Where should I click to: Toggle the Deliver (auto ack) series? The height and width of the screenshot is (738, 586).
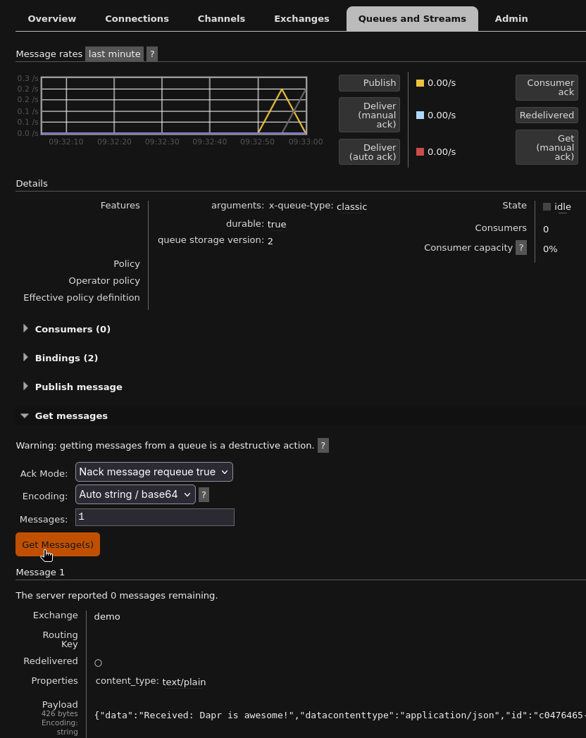tap(369, 151)
